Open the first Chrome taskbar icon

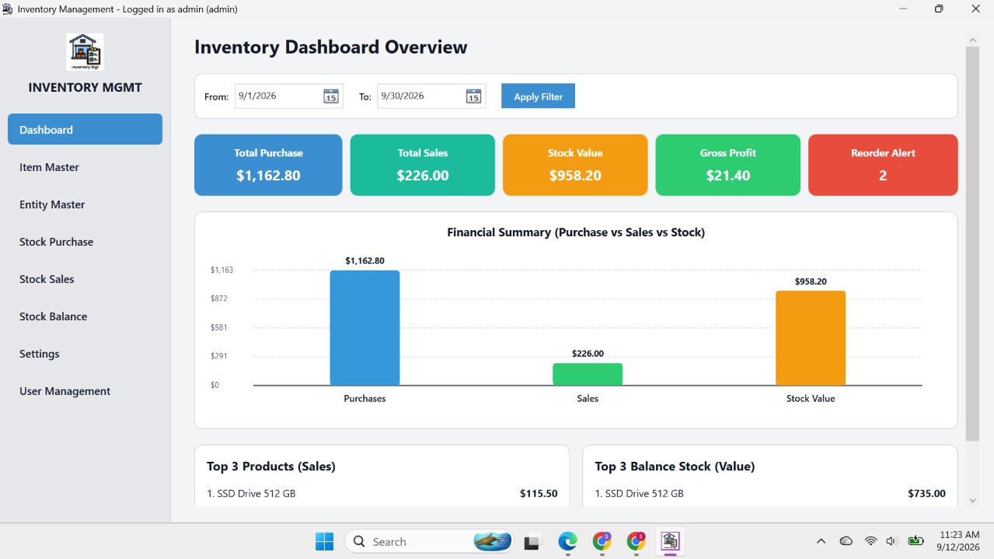click(602, 541)
